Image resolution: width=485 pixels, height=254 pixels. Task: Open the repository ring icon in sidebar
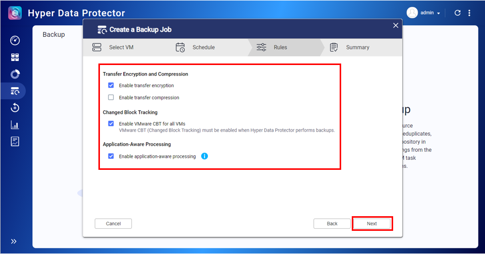[x=15, y=74]
